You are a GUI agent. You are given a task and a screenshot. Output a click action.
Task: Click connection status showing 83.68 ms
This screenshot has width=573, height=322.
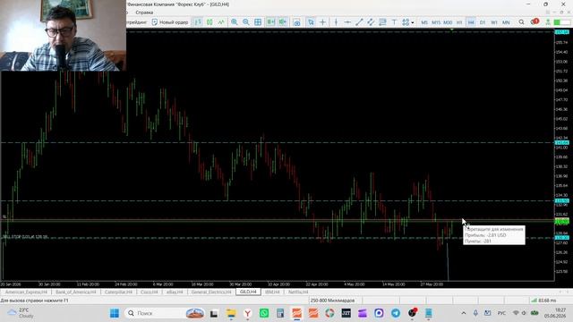[x=544, y=301]
